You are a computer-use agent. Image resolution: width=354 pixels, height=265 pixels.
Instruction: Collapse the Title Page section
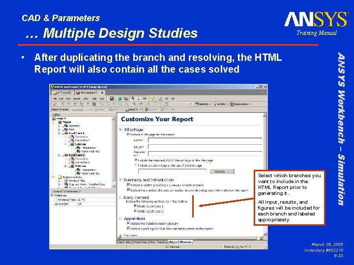click(x=120, y=130)
